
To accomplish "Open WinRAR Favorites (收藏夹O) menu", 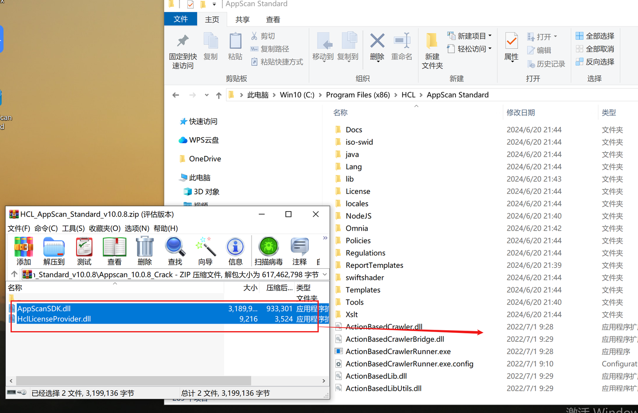I will pyautogui.click(x=105, y=228).
